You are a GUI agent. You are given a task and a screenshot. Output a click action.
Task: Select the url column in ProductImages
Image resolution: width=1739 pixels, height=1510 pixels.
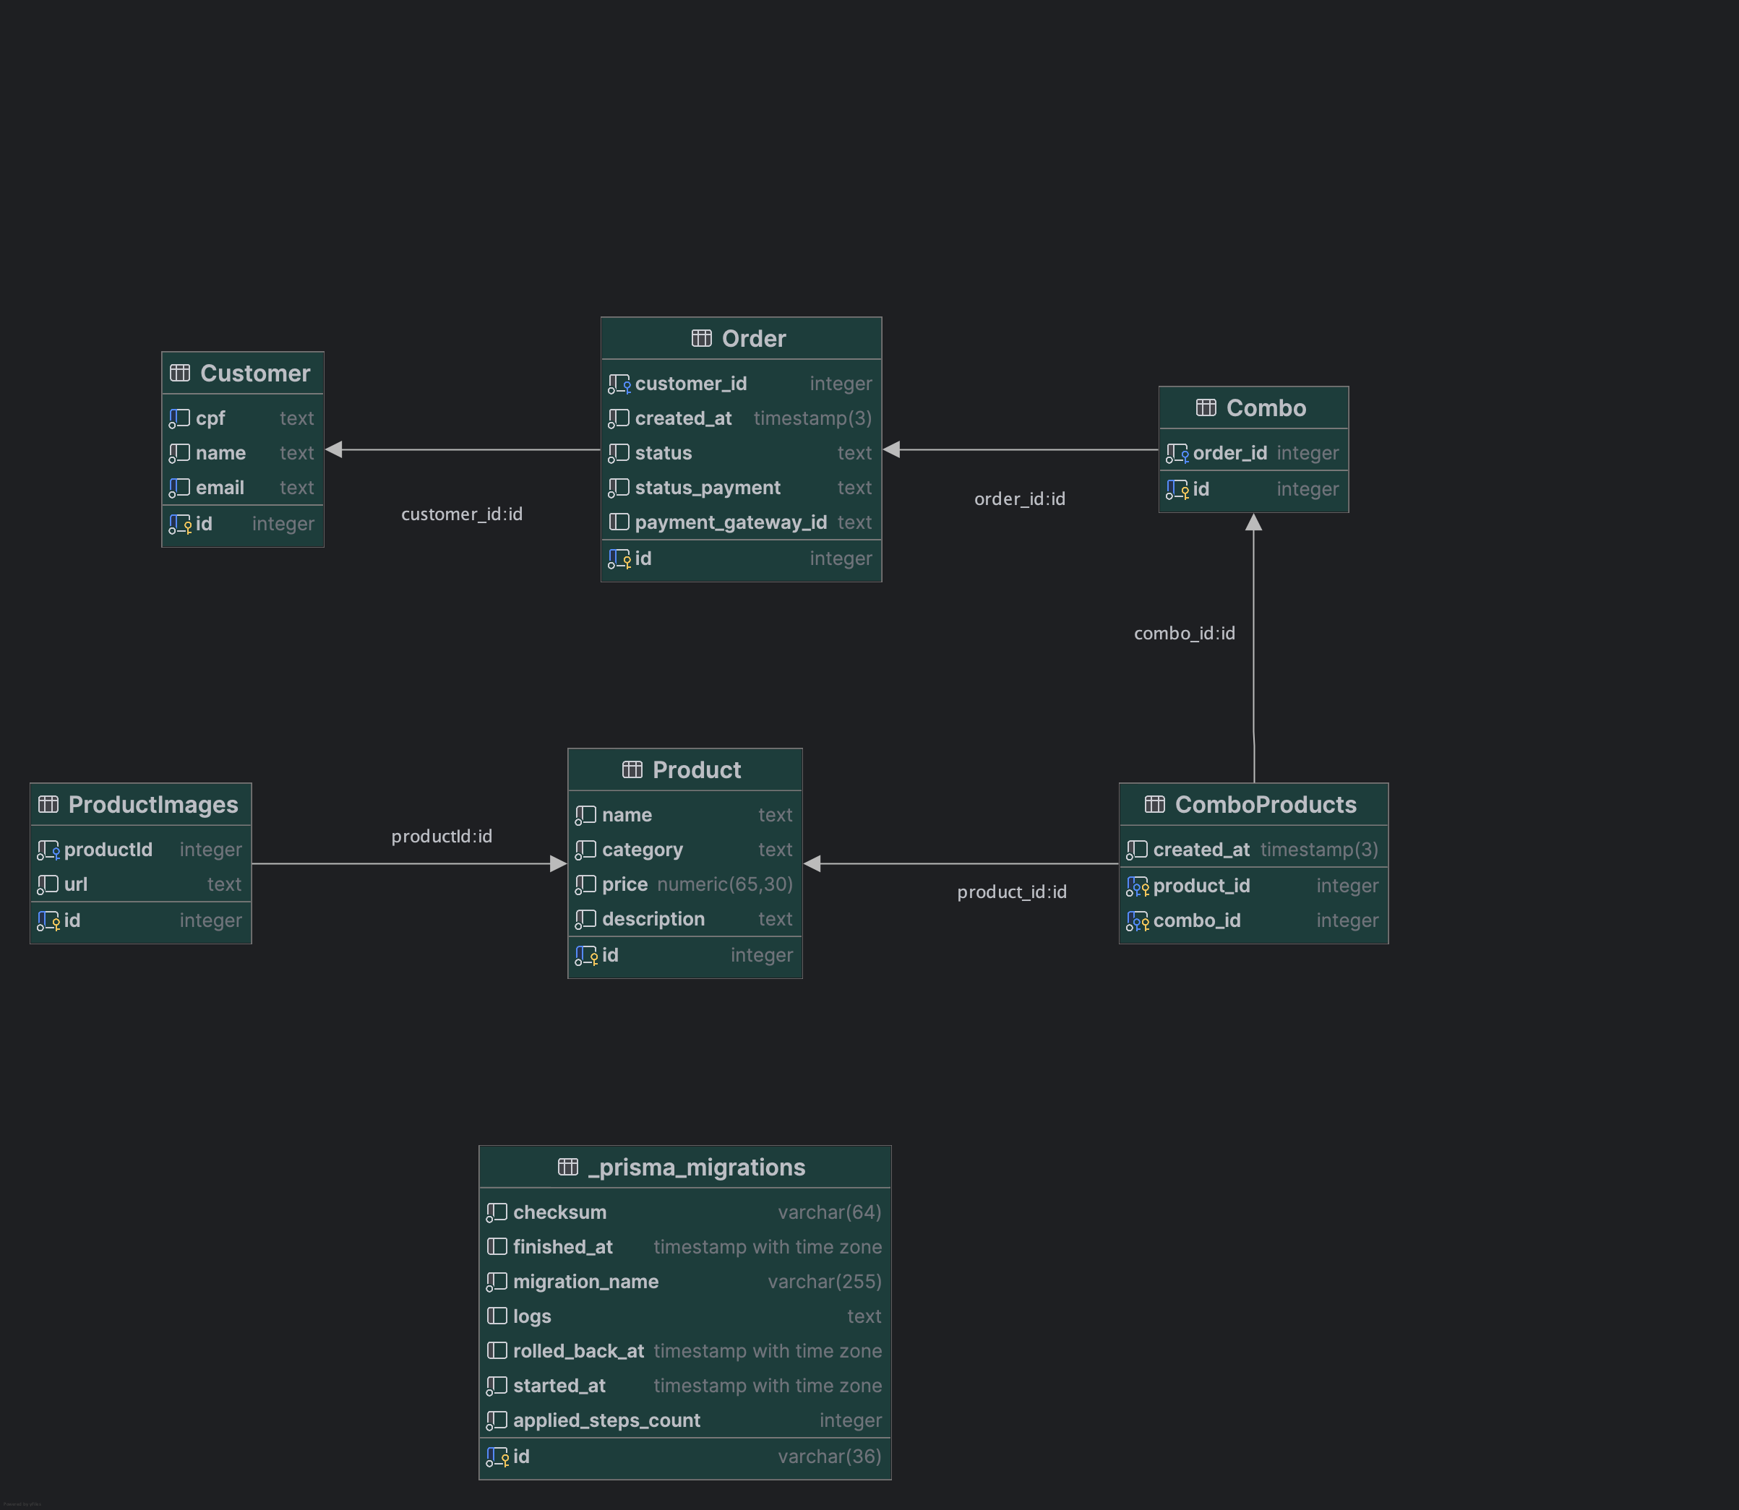(x=76, y=884)
